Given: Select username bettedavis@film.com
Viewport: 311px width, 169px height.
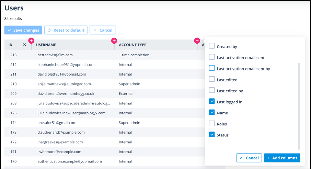Looking at the screenshot, I should coord(55,55).
